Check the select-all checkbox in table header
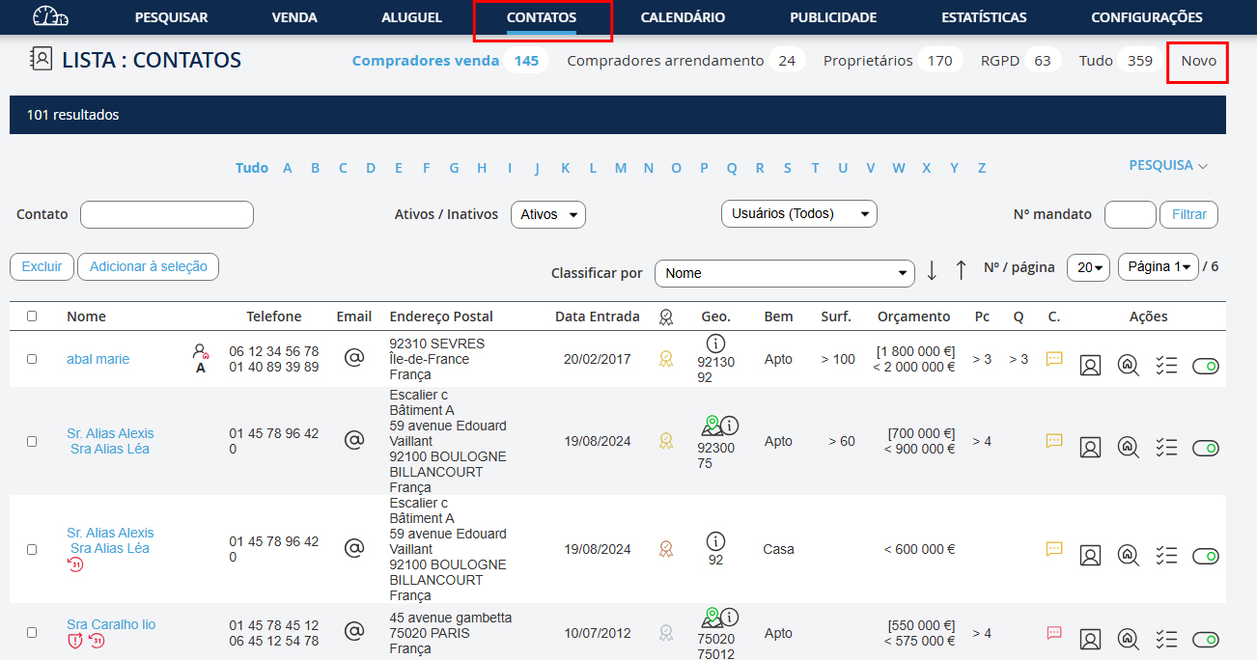 [x=32, y=316]
